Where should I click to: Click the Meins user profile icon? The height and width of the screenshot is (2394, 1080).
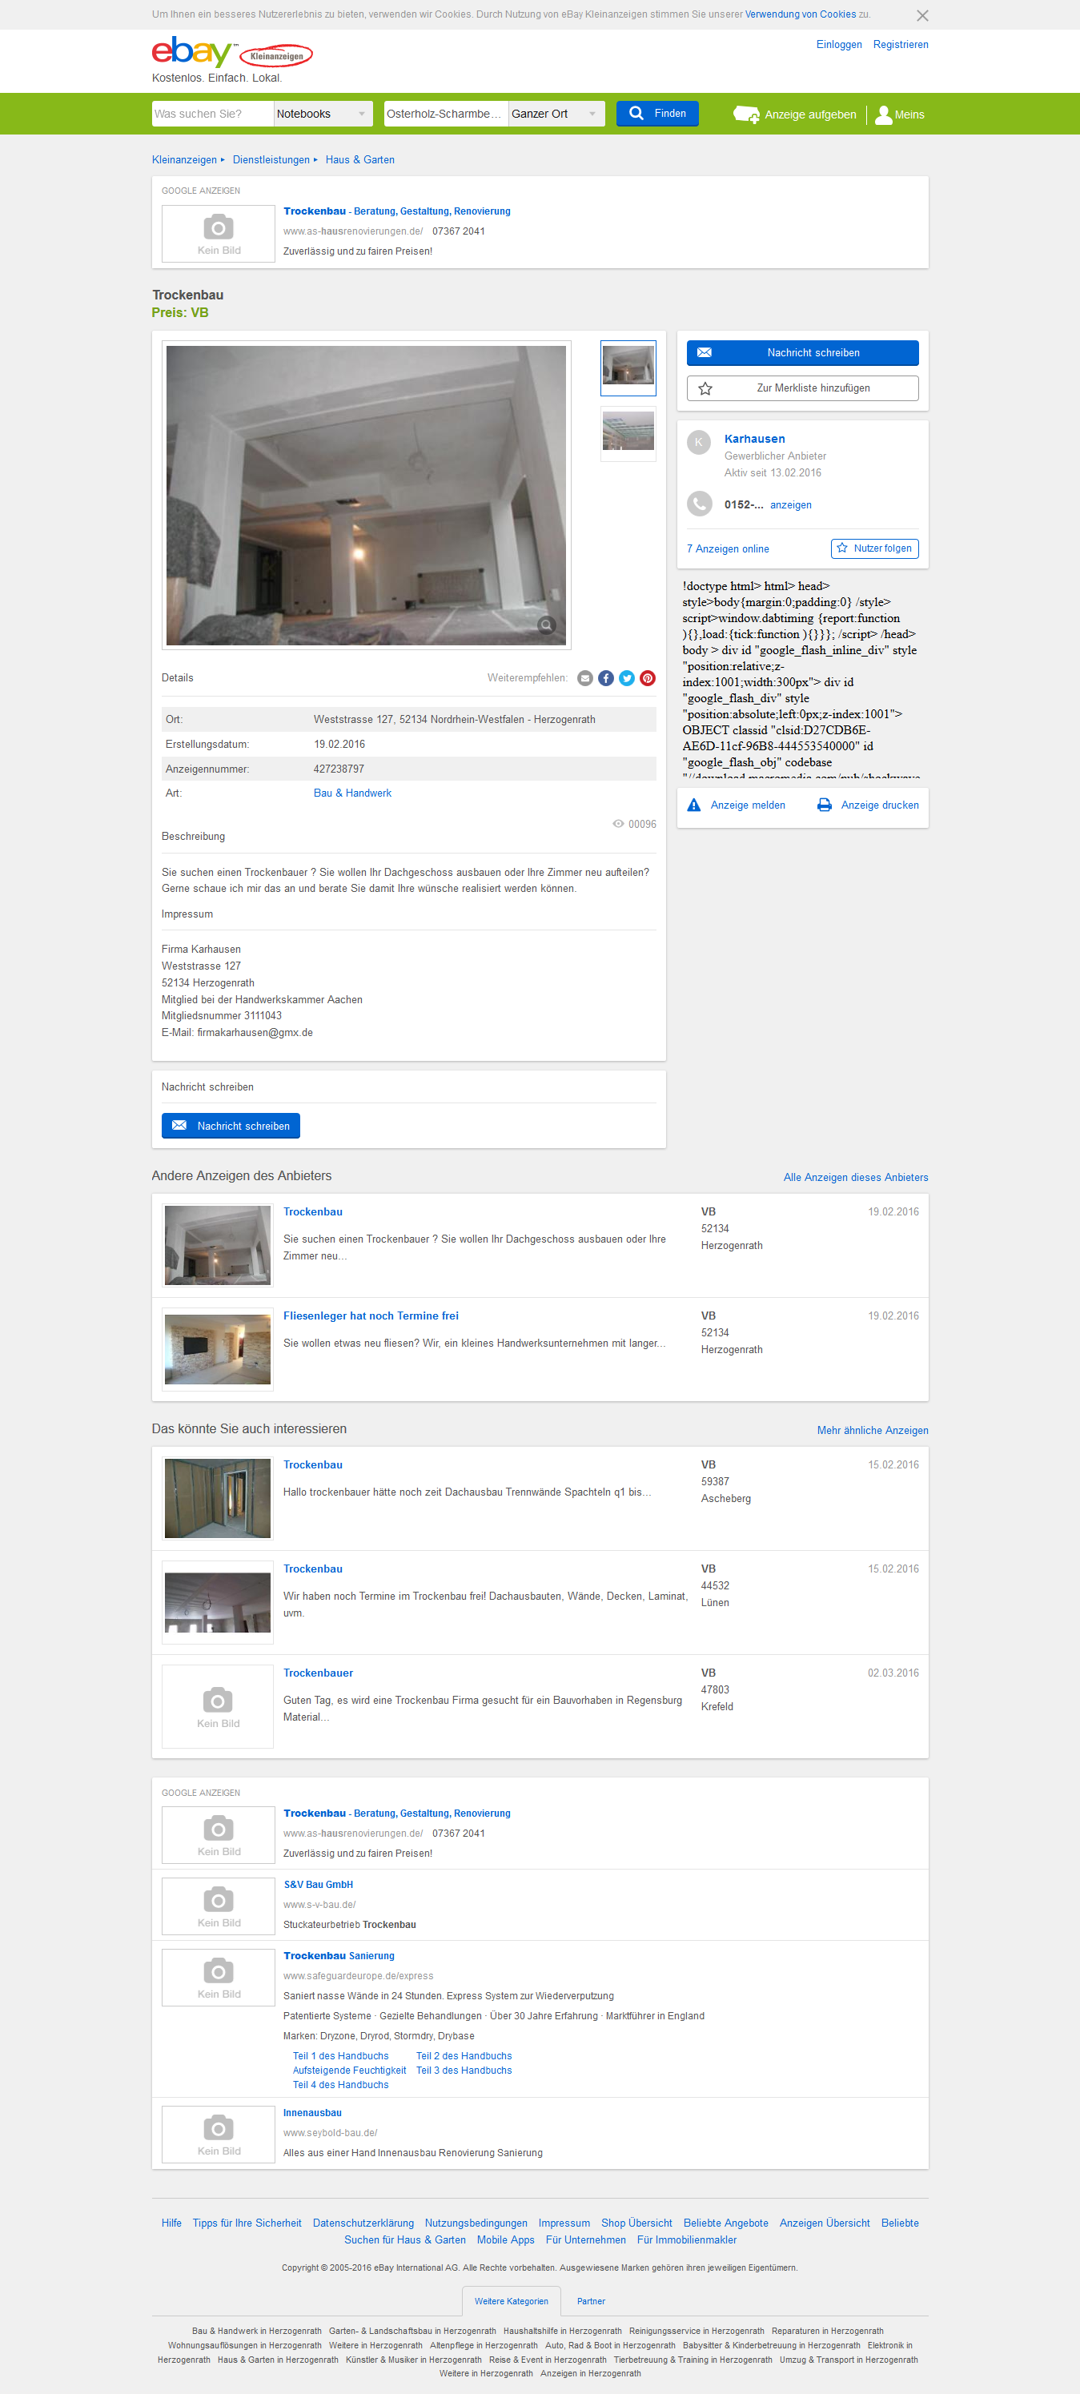(883, 114)
